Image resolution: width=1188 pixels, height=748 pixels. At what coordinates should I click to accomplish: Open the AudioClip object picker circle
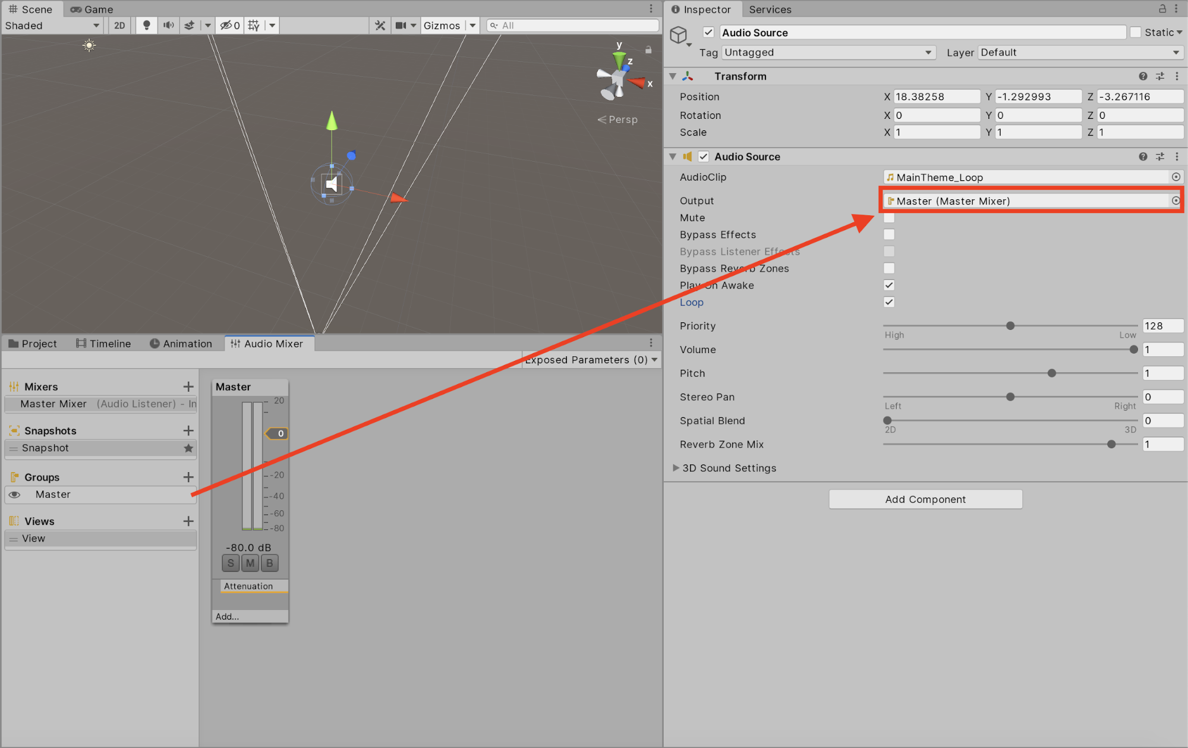click(1176, 177)
